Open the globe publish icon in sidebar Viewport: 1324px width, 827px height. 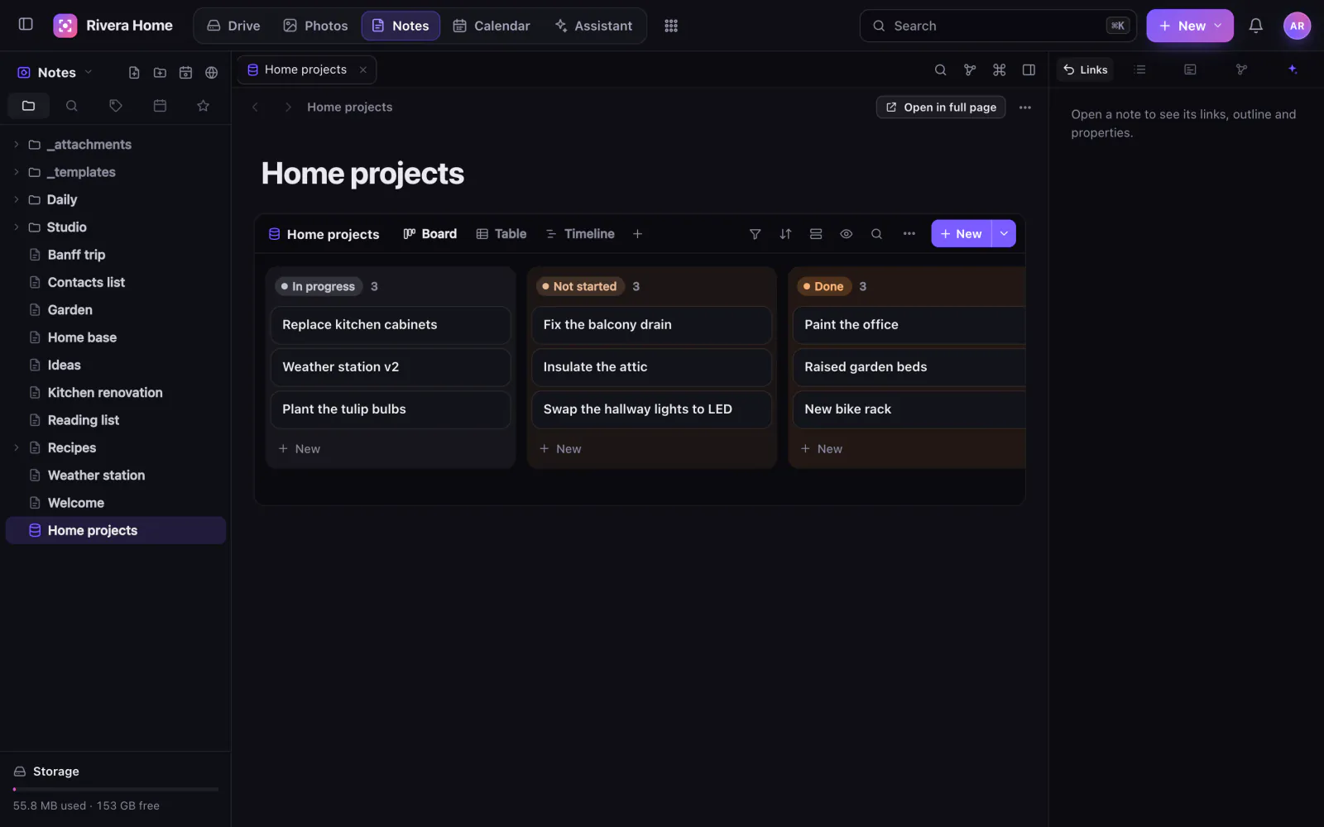[212, 73]
